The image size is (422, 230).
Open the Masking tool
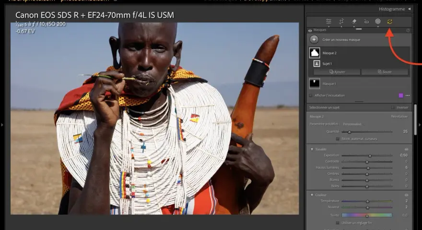[x=378, y=22]
